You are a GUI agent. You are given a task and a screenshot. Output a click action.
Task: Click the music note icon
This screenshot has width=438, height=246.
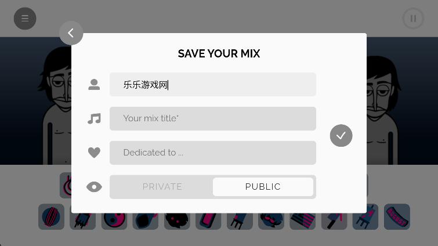coord(94,119)
